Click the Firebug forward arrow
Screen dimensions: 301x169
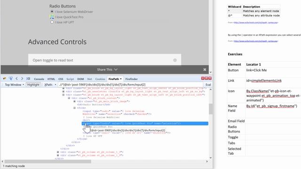(22, 78)
